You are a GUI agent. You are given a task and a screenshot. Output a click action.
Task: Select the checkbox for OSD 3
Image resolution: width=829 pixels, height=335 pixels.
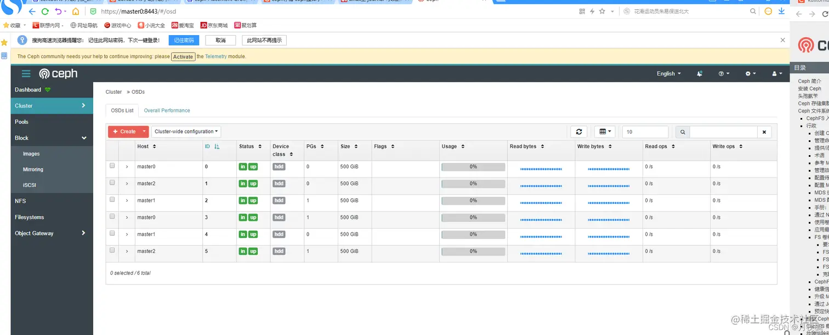click(x=112, y=217)
